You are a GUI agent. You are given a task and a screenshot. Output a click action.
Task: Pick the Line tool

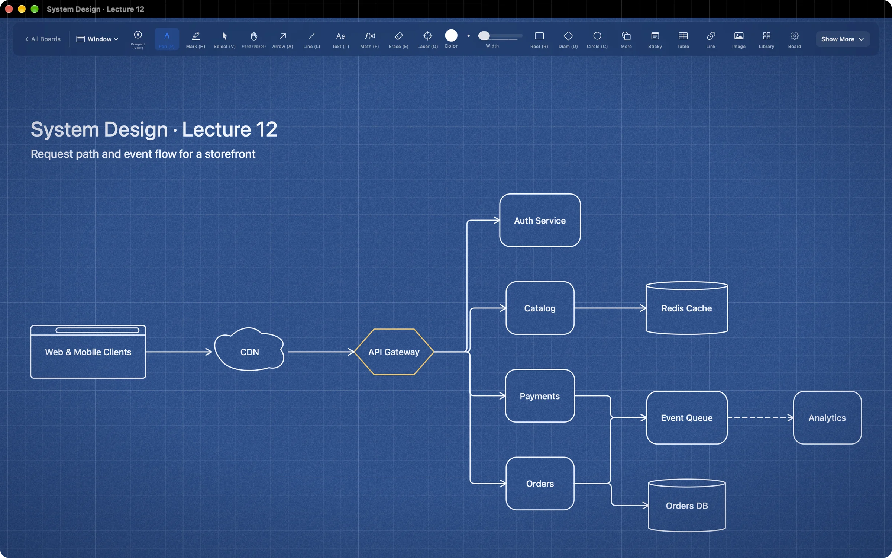click(x=311, y=39)
